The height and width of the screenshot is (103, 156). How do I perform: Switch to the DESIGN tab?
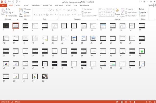(x=26, y=5)
